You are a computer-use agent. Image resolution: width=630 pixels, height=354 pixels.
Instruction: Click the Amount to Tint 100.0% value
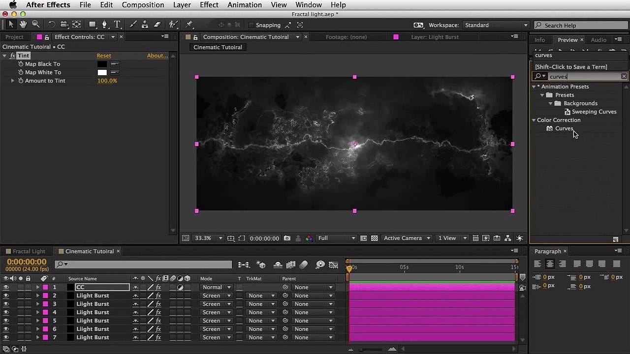point(107,81)
